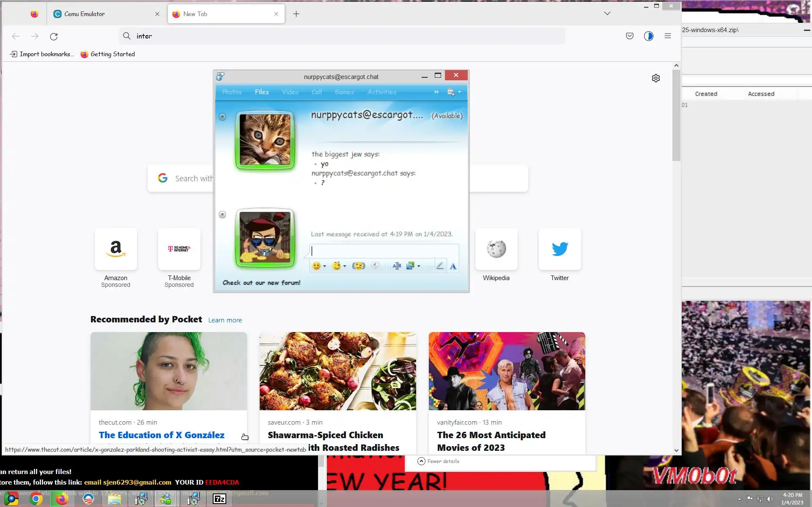The width and height of the screenshot is (812, 507).
Task: Expand options arrow beside kitten avatar
Action: pyautogui.click(x=222, y=117)
